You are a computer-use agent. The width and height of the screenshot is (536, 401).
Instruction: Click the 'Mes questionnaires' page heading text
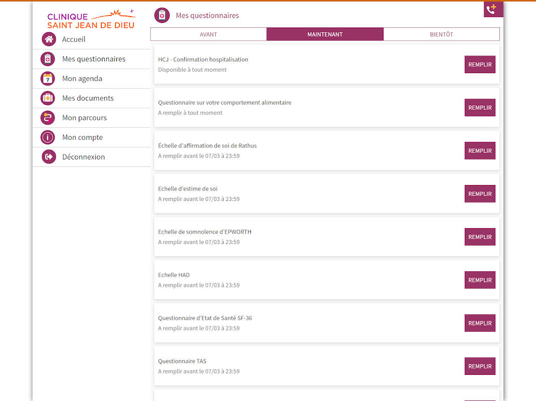coord(207,16)
